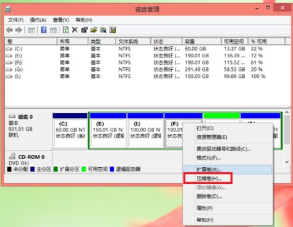
Task: Select the (I:) volume row icon
Action: point(9,76)
